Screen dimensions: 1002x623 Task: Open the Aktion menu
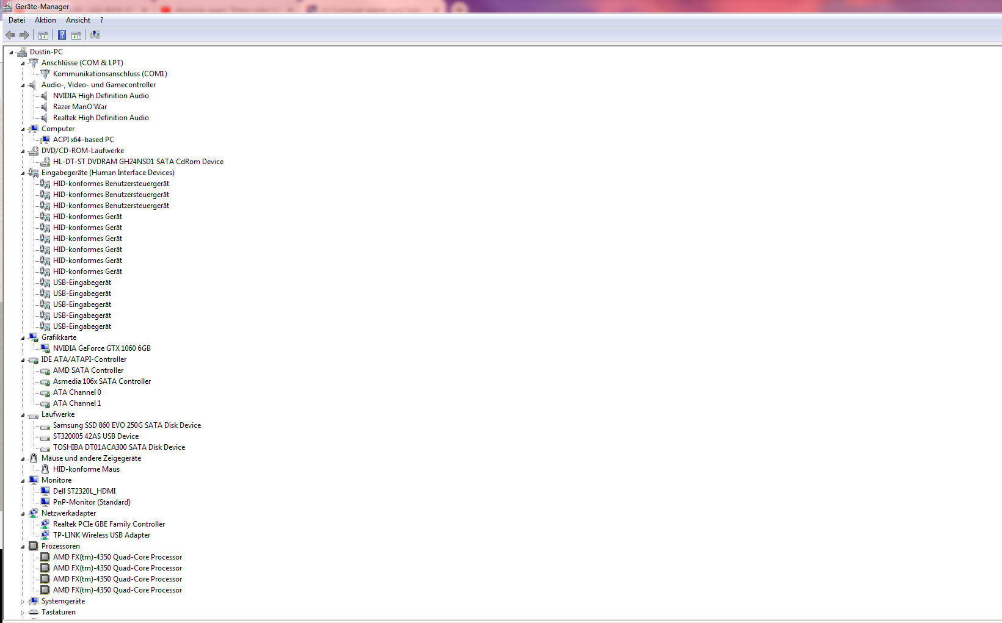point(45,20)
